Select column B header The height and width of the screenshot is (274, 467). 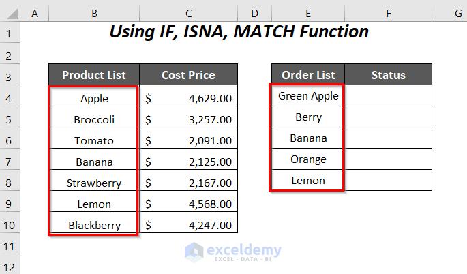[x=94, y=12]
